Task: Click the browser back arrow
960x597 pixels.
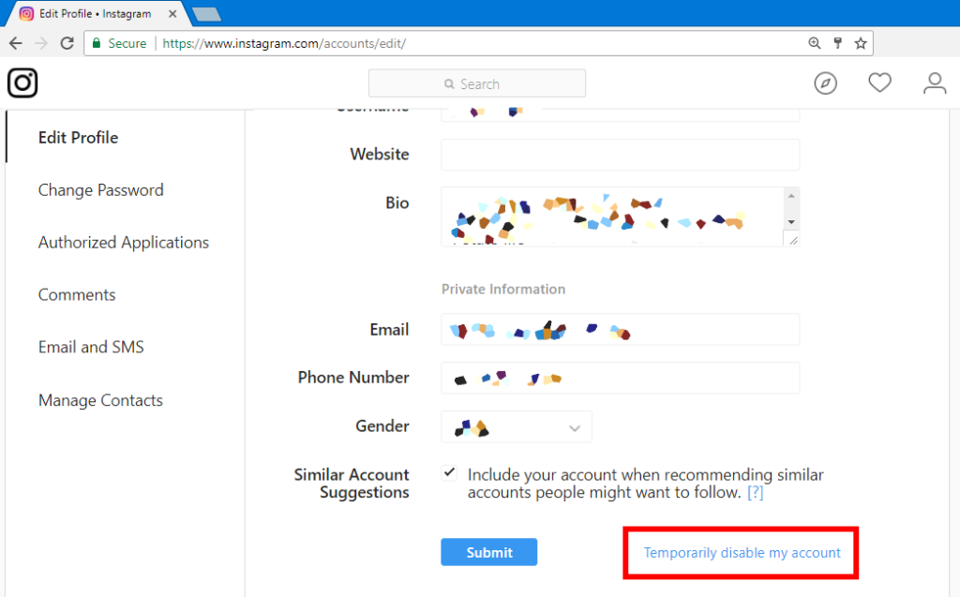Action: tap(16, 43)
